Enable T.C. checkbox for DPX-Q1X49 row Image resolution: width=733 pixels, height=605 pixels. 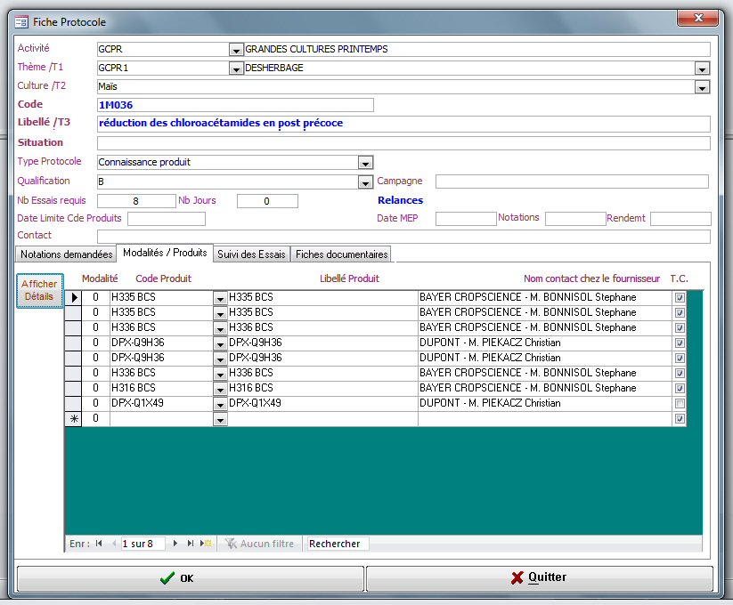click(x=680, y=403)
